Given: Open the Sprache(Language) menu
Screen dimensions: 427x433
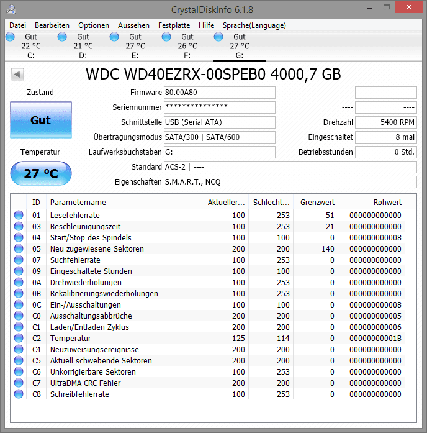Looking at the screenshot, I should click(254, 25).
